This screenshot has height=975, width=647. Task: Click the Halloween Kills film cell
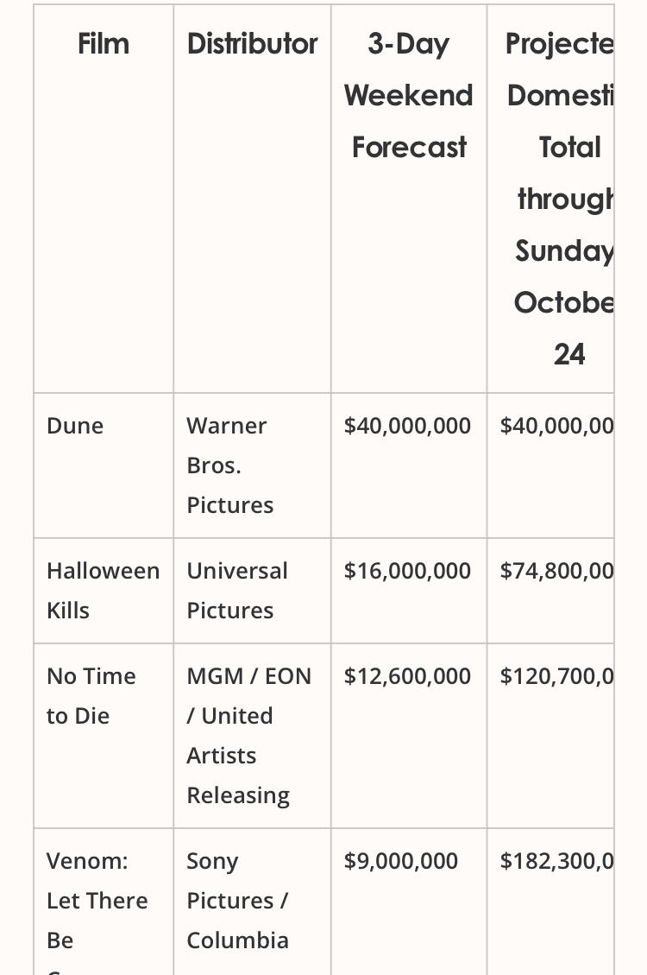pos(103,591)
